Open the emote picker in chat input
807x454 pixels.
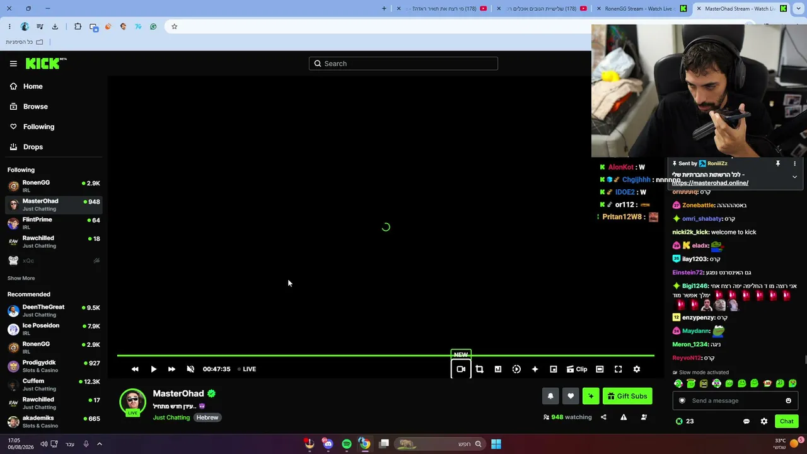pos(788,401)
